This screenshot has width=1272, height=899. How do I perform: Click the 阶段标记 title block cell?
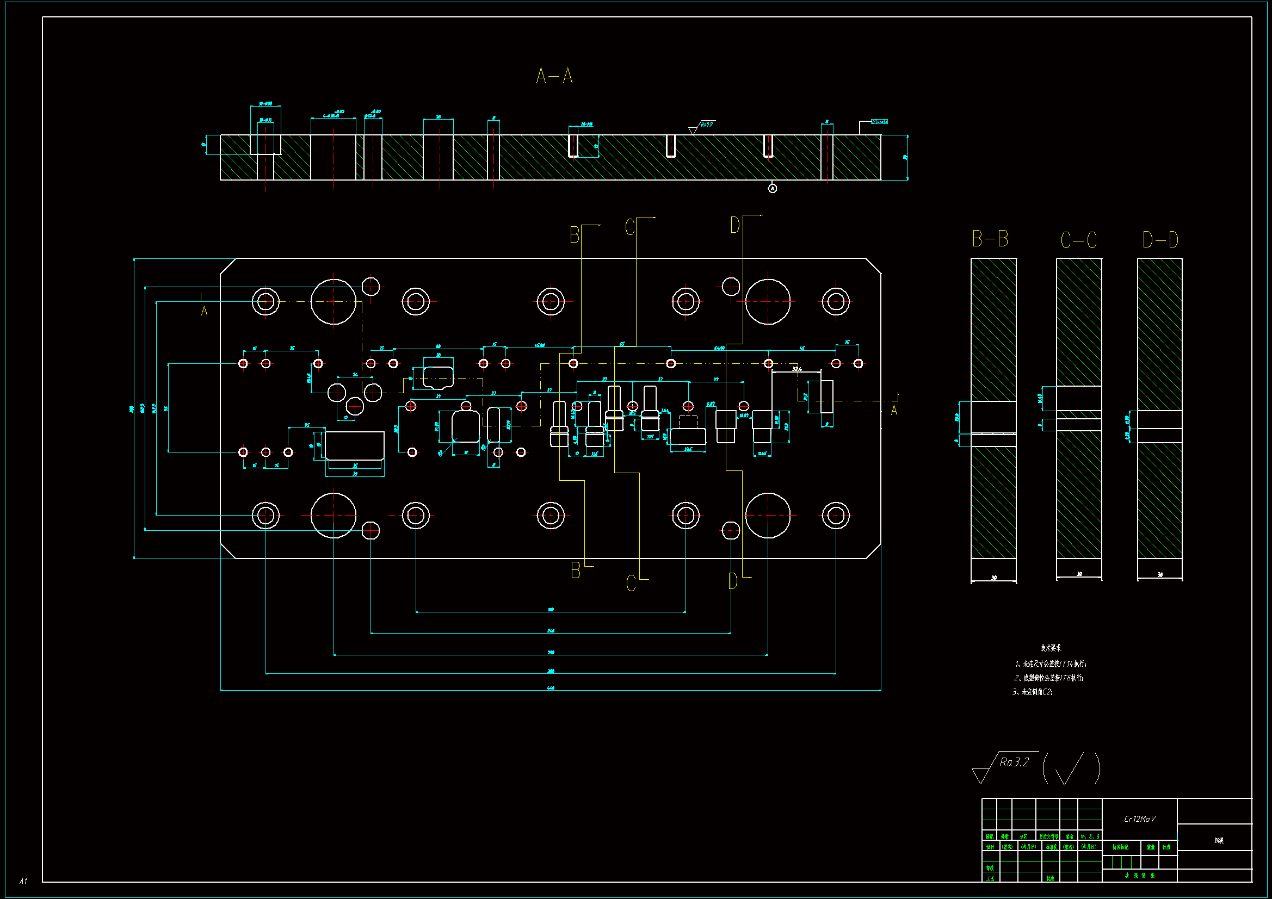(x=1120, y=847)
